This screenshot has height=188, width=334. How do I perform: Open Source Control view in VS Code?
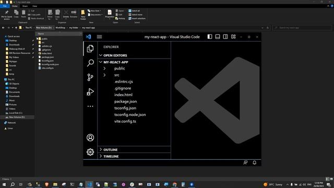click(90, 77)
